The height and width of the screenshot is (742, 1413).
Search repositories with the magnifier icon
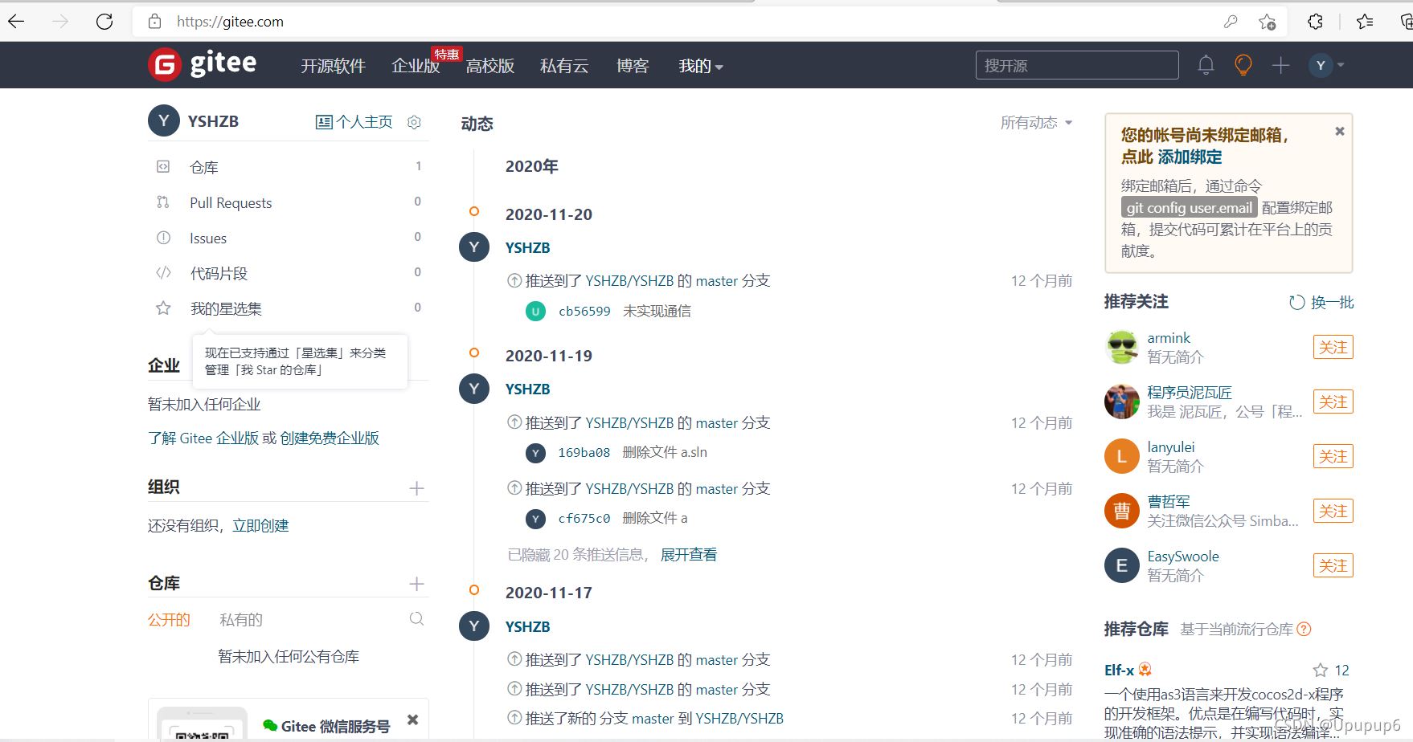point(416,619)
